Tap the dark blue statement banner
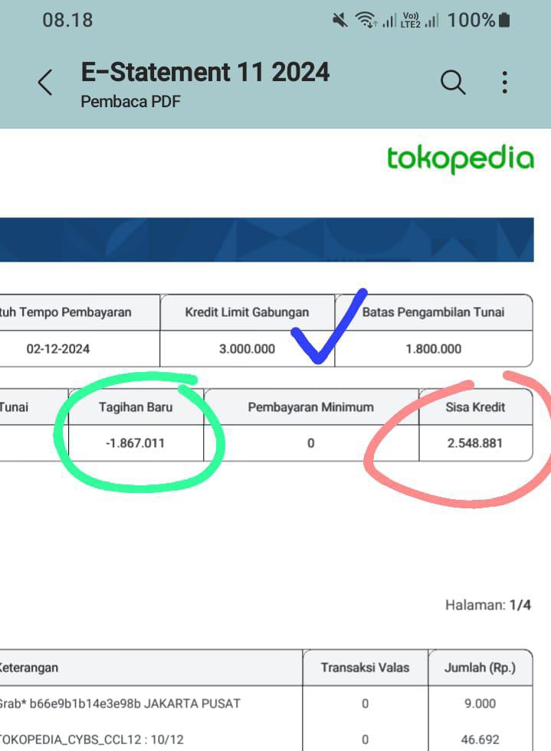 click(x=267, y=240)
